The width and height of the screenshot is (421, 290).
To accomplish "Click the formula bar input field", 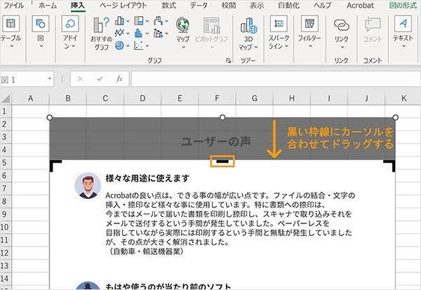I will (276, 79).
